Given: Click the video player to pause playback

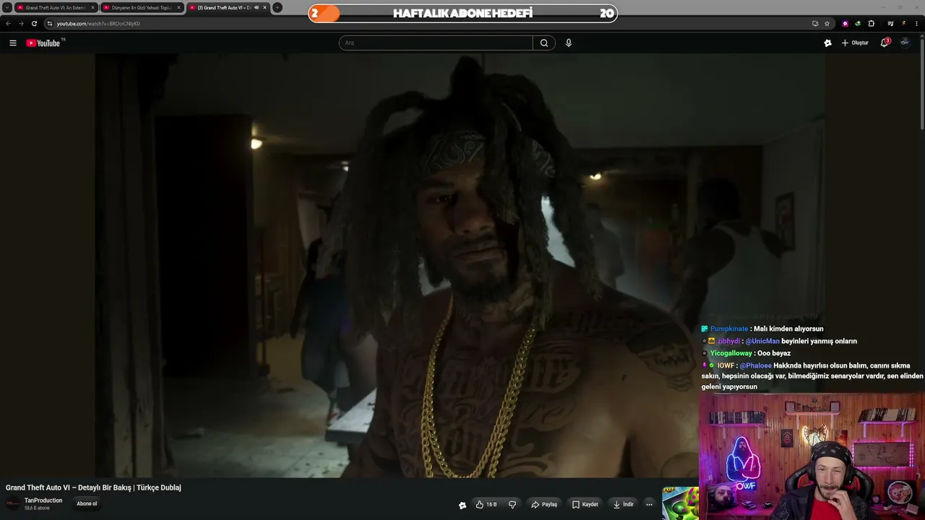Looking at the screenshot, I should pyautogui.click(x=460, y=265).
